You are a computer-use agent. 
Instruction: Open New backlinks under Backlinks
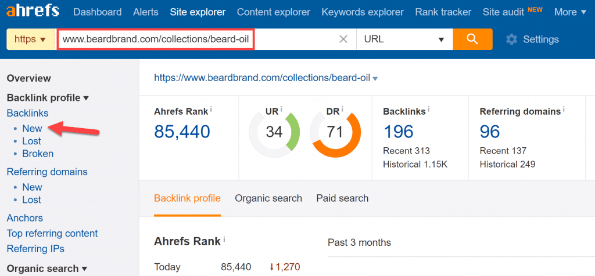[x=32, y=128]
